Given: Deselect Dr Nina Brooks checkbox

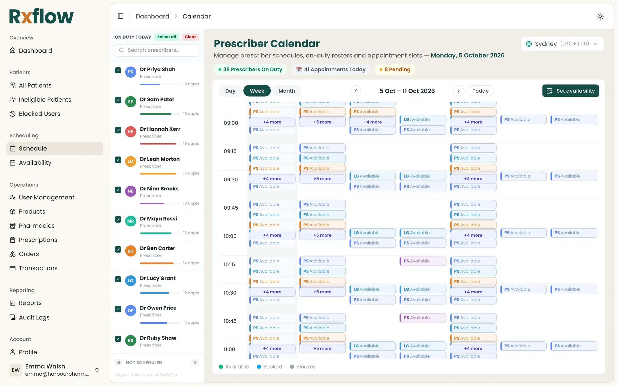Looking at the screenshot, I should (118, 190).
